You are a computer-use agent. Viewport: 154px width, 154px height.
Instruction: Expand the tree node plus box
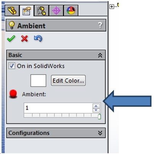click(x=112, y=6)
